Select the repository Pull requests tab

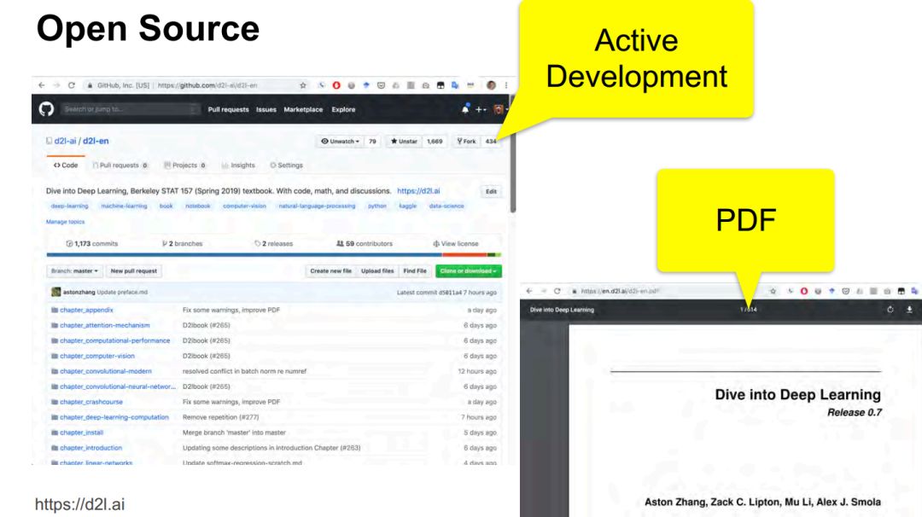(x=120, y=166)
